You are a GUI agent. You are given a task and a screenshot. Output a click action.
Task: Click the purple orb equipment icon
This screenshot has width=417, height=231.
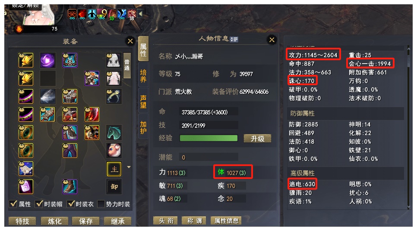(x=47, y=60)
